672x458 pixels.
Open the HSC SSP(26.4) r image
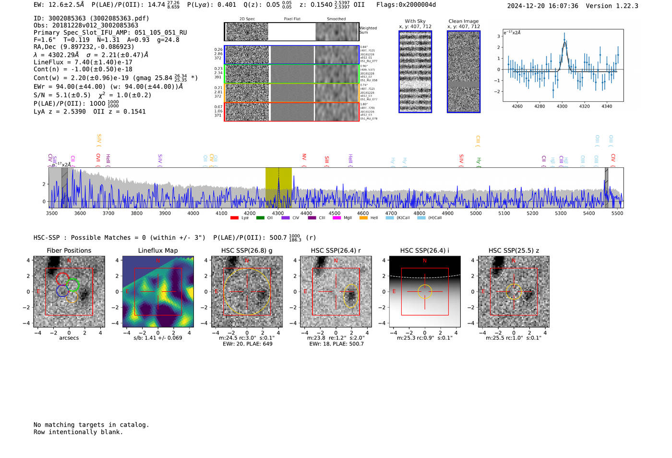(x=336, y=292)
